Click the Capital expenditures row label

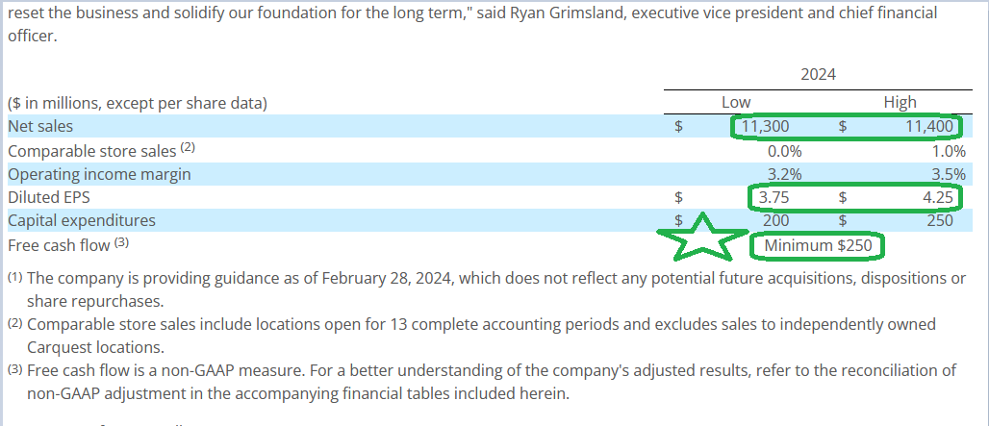82,221
